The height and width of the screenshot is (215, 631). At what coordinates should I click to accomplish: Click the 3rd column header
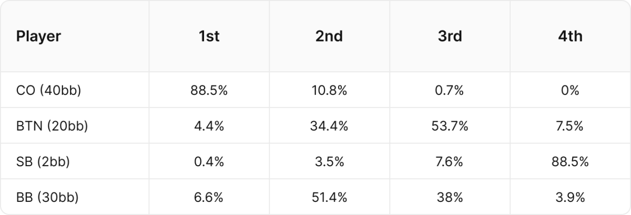[450, 36]
